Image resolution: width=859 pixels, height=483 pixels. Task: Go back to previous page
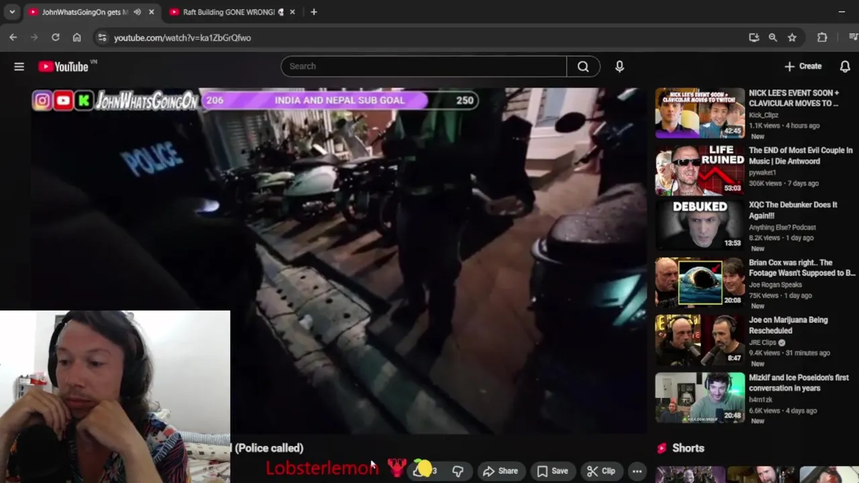pyautogui.click(x=13, y=38)
